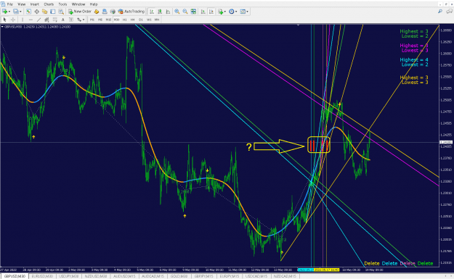The height and width of the screenshot is (279, 454).
Task: Open the Strategy Tester icon
Action: point(61,12)
